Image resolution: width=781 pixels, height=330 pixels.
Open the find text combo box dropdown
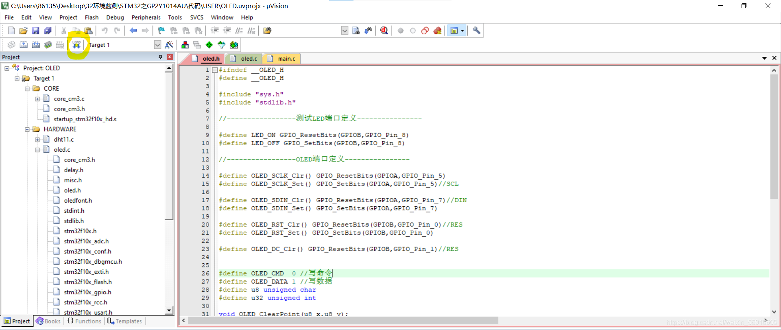click(x=345, y=31)
